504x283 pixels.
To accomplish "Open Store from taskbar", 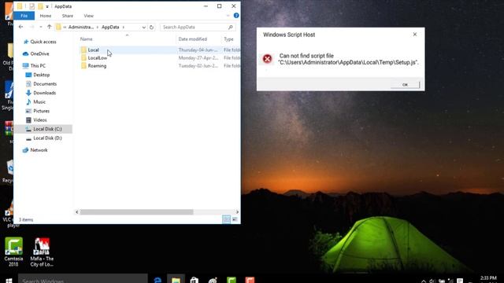I will pyautogui.click(x=195, y=280).
